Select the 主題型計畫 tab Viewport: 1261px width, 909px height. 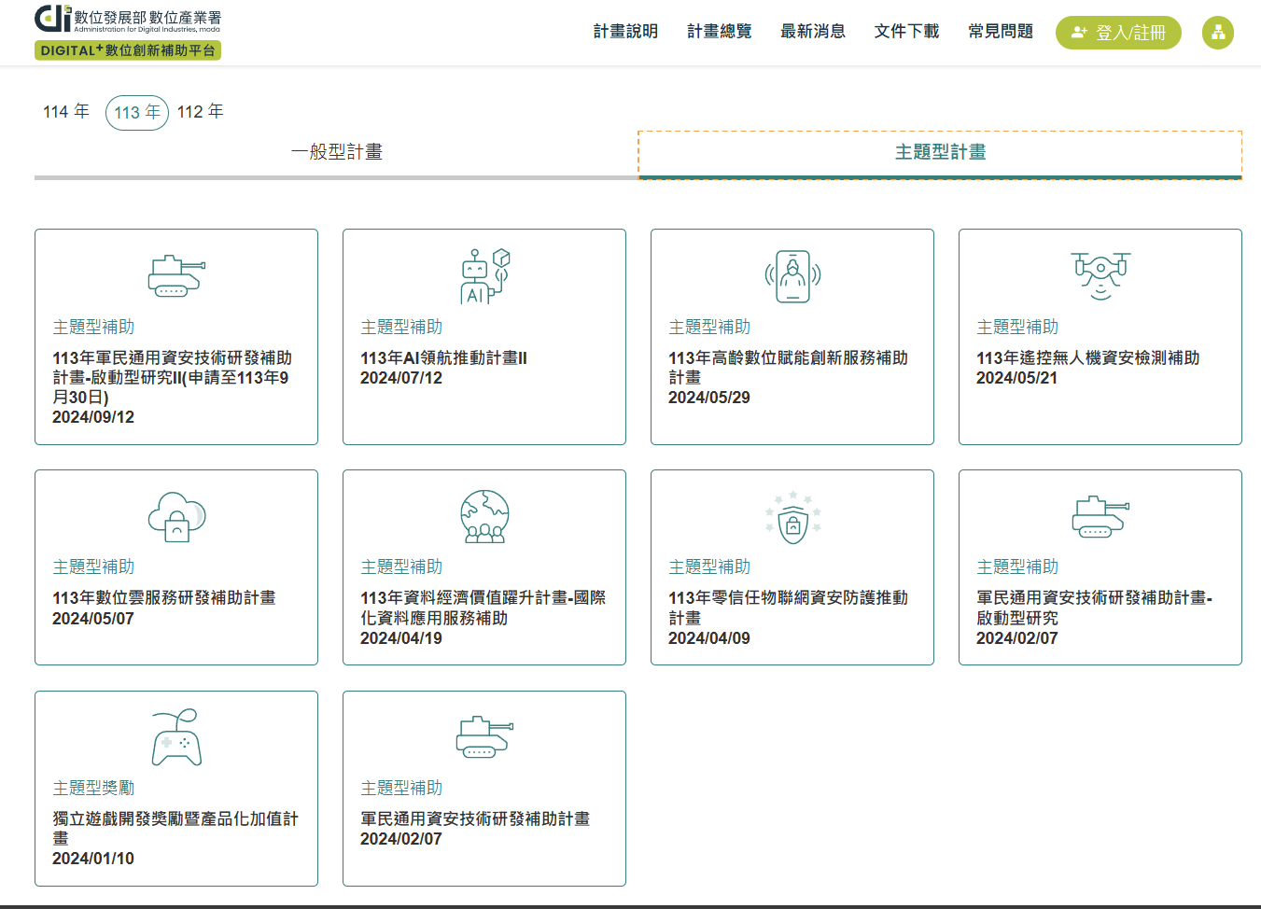point(940,152)
